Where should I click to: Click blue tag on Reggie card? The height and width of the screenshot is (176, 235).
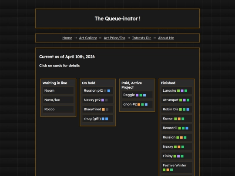pos(144,95)
